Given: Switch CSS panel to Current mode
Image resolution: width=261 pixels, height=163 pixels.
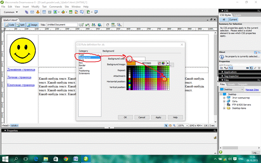Looking at the screenshot, I should tap(233, 19).
